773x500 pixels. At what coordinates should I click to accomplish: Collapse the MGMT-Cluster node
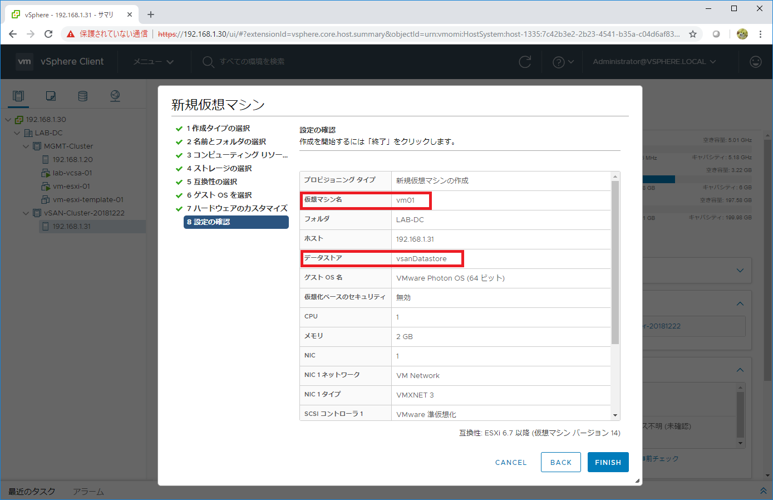pos(26,146)
